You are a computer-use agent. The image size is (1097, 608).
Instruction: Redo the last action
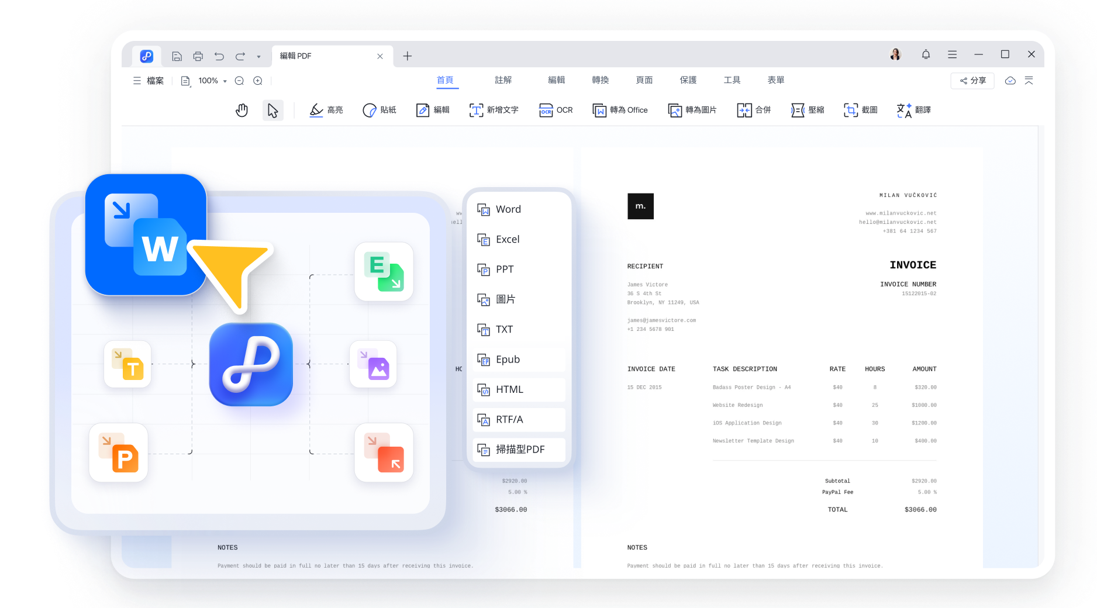click(240, 56)
